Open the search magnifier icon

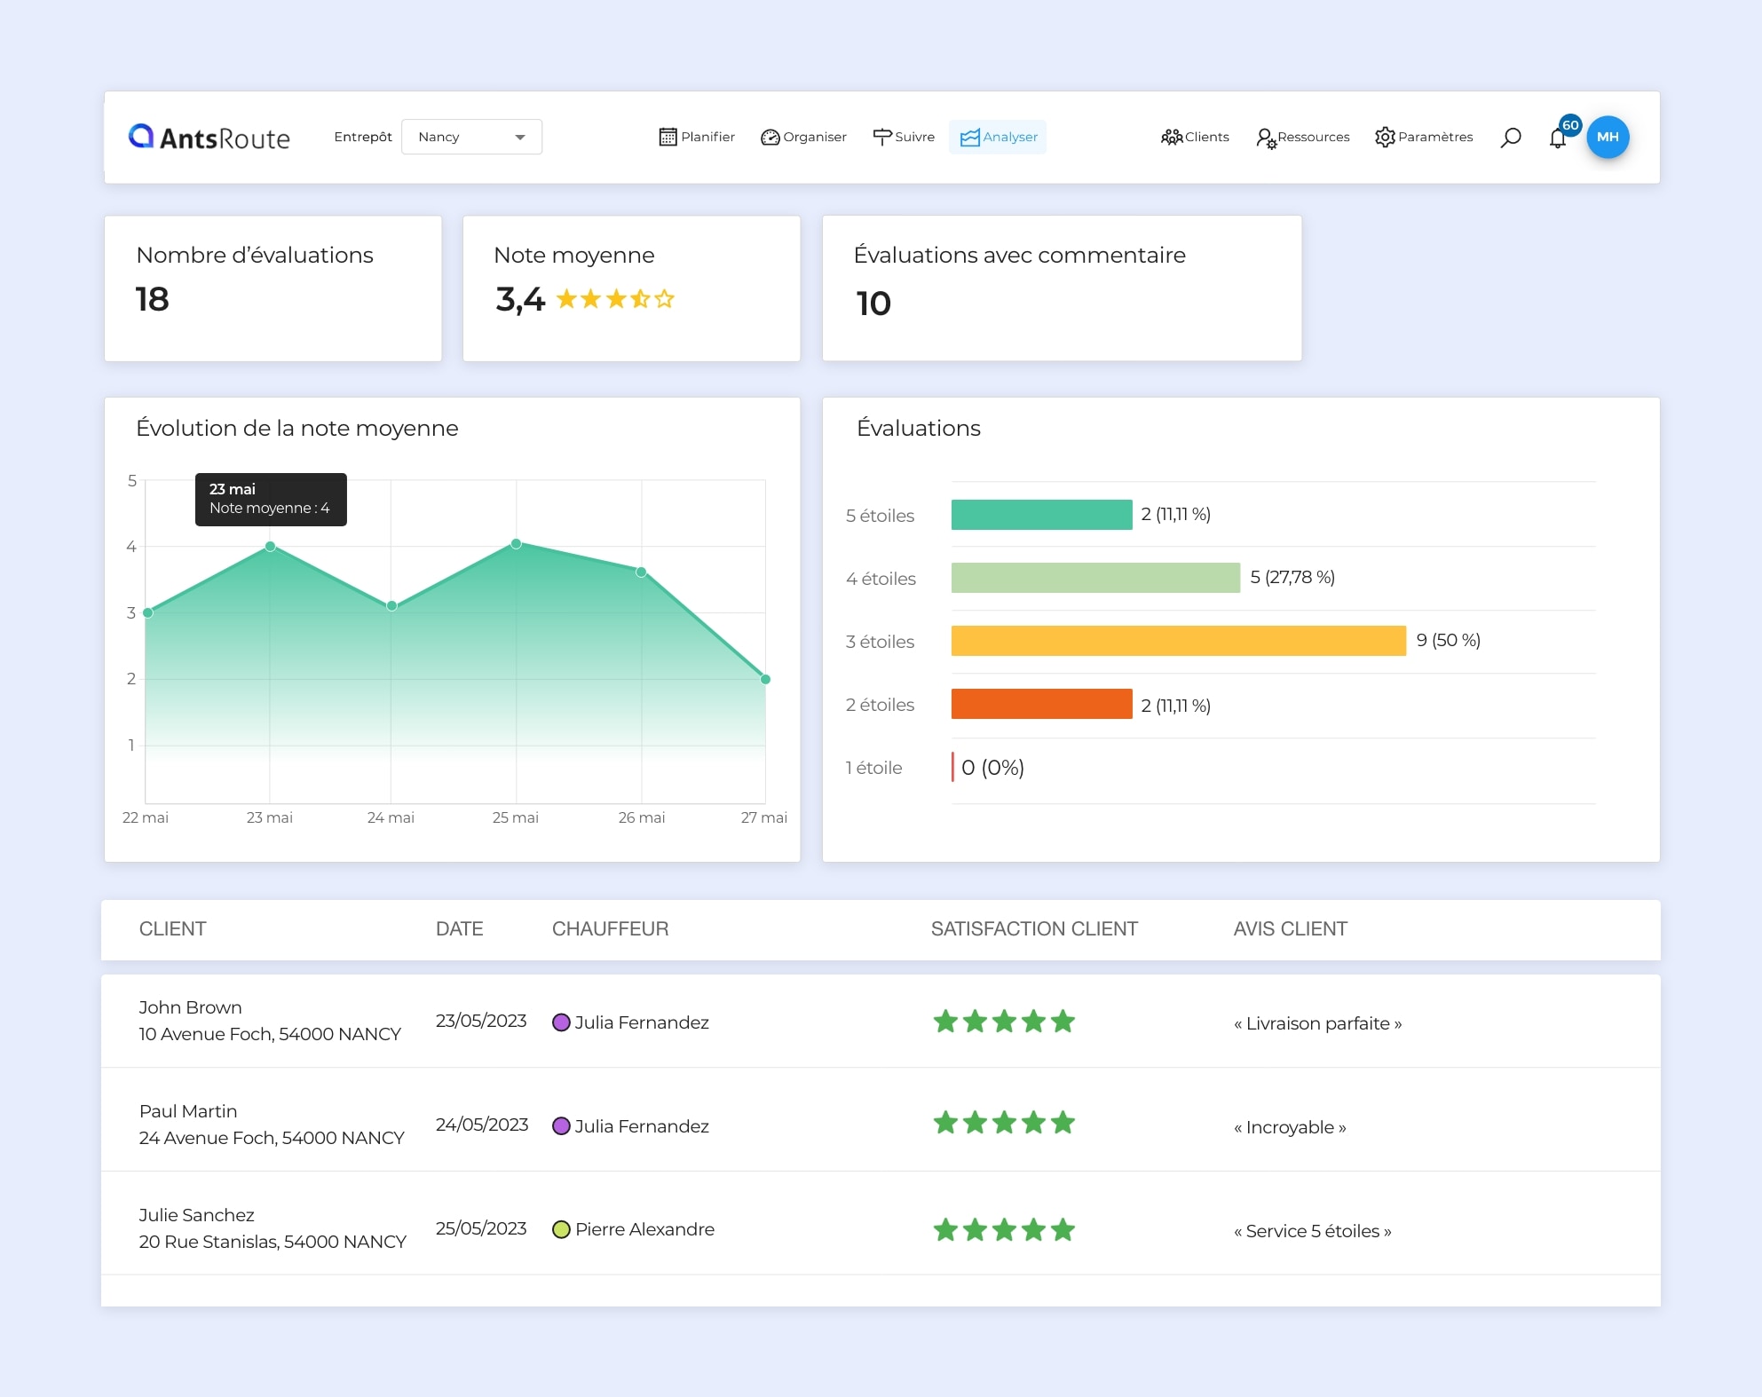point(1511,138)
